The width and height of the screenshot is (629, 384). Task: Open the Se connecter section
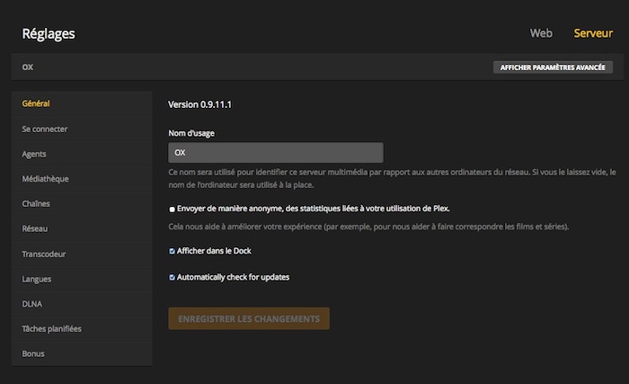pos(45,129)
